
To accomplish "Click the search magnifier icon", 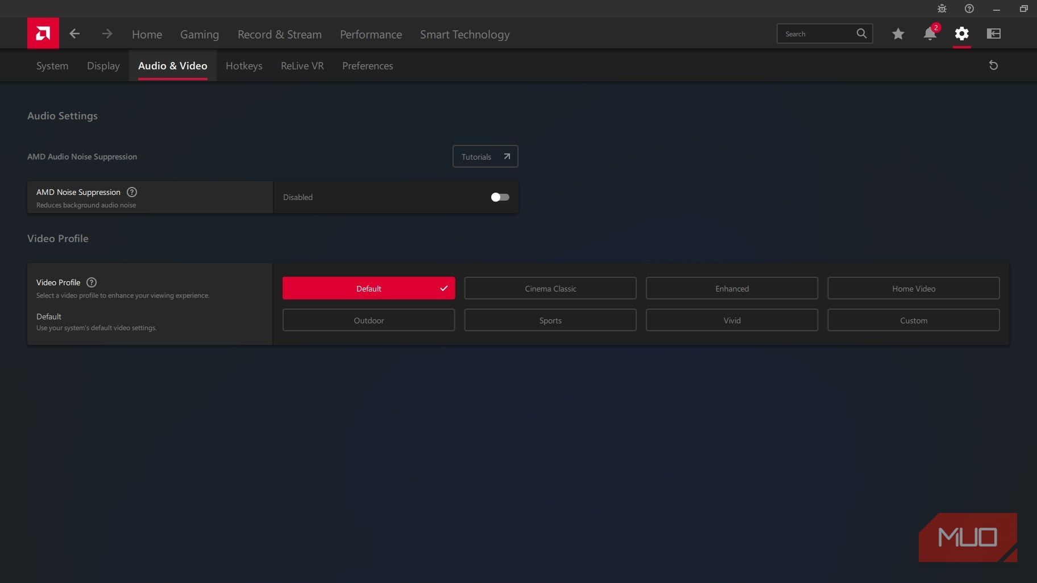I will 861,34.
